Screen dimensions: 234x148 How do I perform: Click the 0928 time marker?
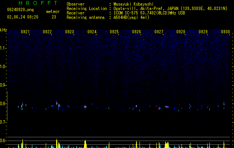[181, 32]
